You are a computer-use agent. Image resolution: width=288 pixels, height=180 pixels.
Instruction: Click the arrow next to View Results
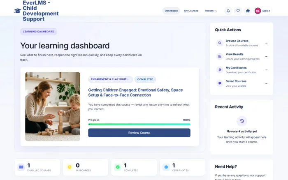click(266, 56)
